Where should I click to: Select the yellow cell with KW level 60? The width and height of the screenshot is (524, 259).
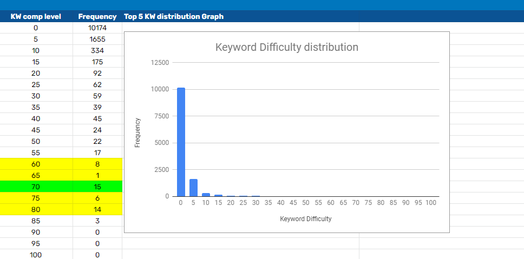(x=36, y=164)
